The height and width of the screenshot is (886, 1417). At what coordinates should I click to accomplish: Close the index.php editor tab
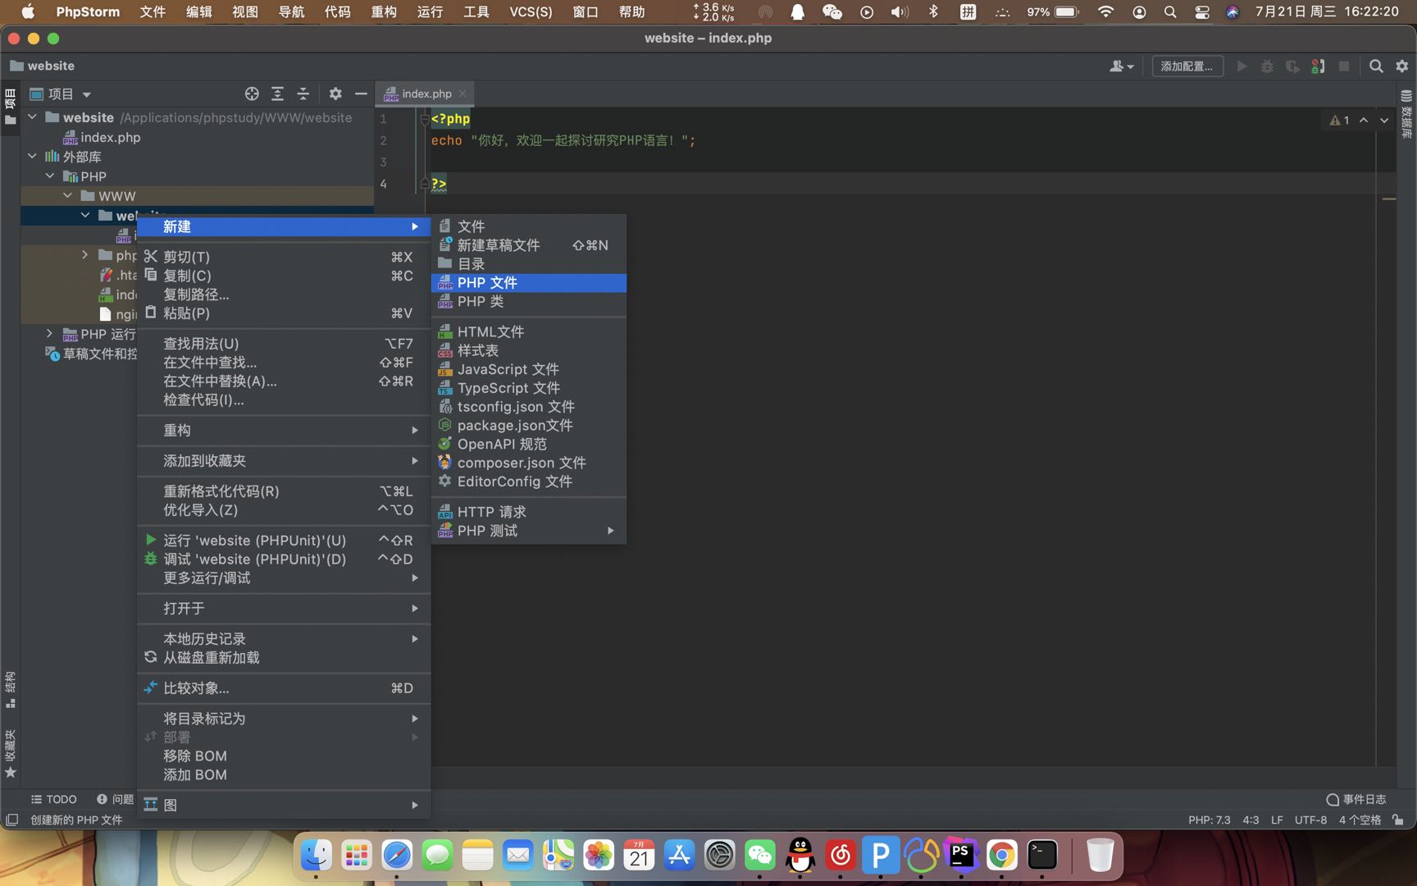[462, 94]
